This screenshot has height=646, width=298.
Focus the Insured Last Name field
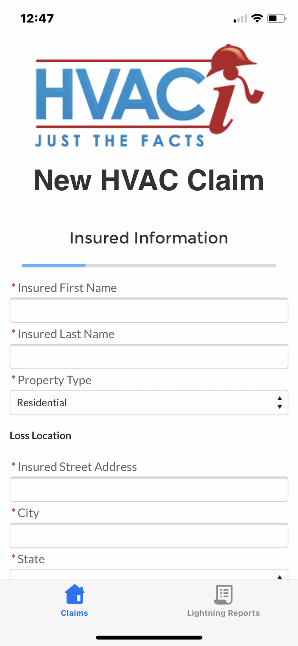149,356
